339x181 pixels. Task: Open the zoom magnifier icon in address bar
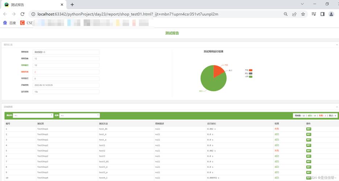286,14
